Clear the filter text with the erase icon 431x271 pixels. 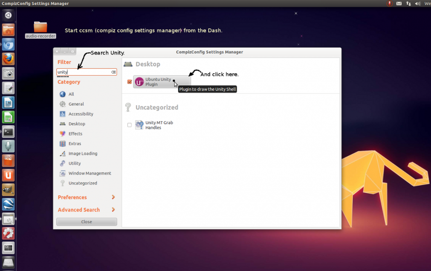point(114,72)
